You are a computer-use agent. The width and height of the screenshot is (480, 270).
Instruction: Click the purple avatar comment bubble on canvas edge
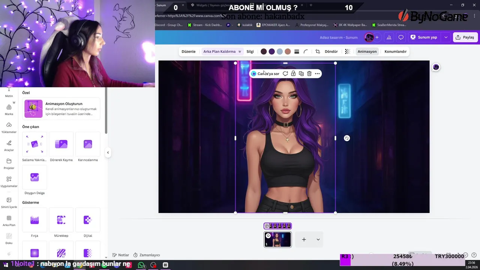[436, 67]
